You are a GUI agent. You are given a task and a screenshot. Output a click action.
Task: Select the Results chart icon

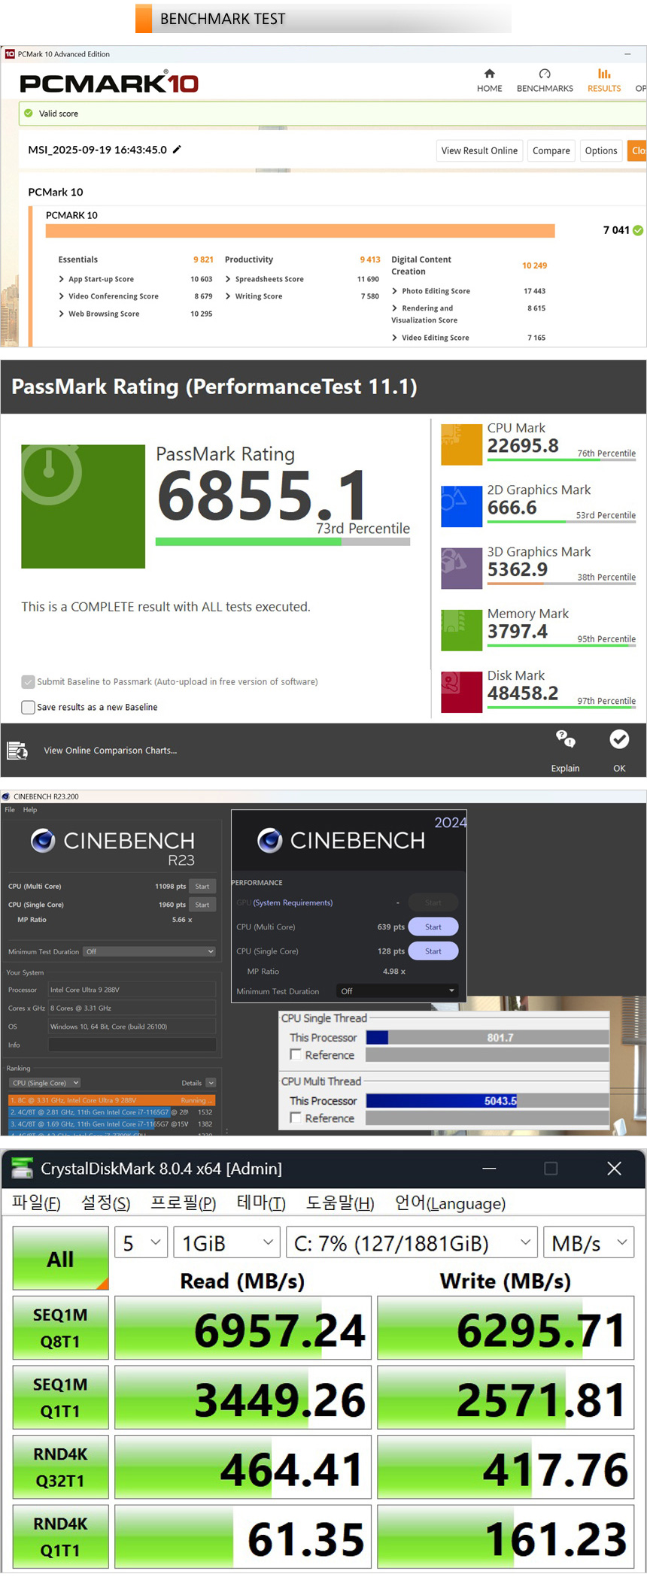[604, 74]
